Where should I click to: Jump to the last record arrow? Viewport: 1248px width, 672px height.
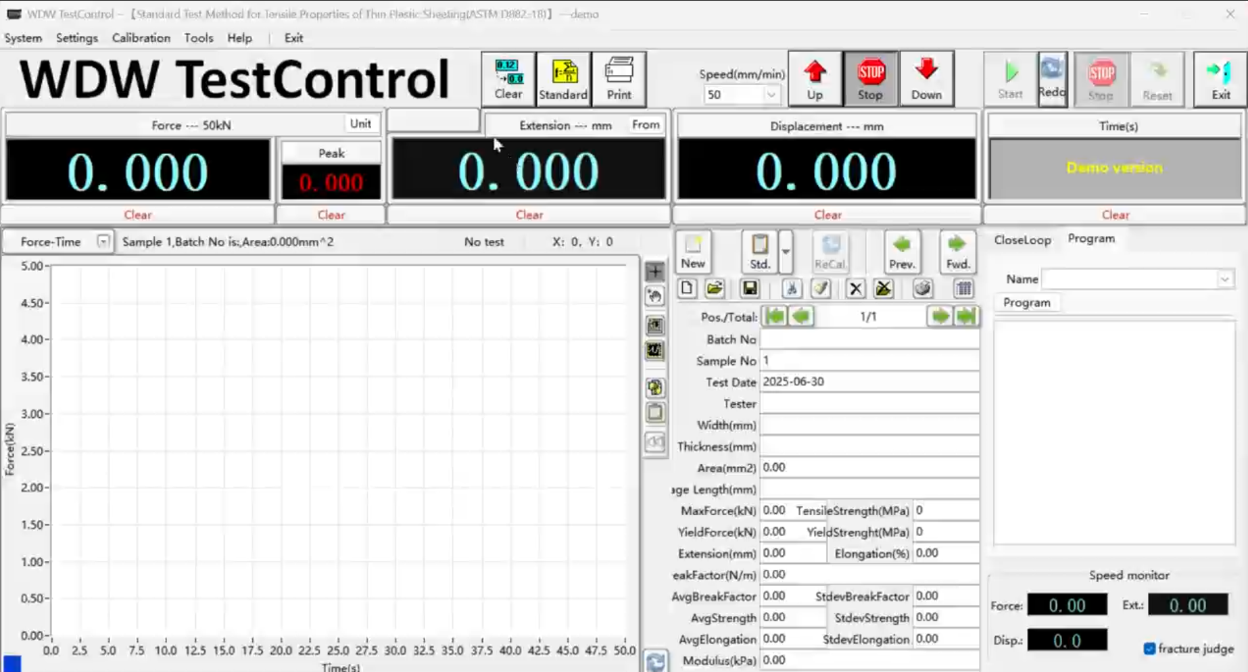pyautogui.click(x=966, y=316)
